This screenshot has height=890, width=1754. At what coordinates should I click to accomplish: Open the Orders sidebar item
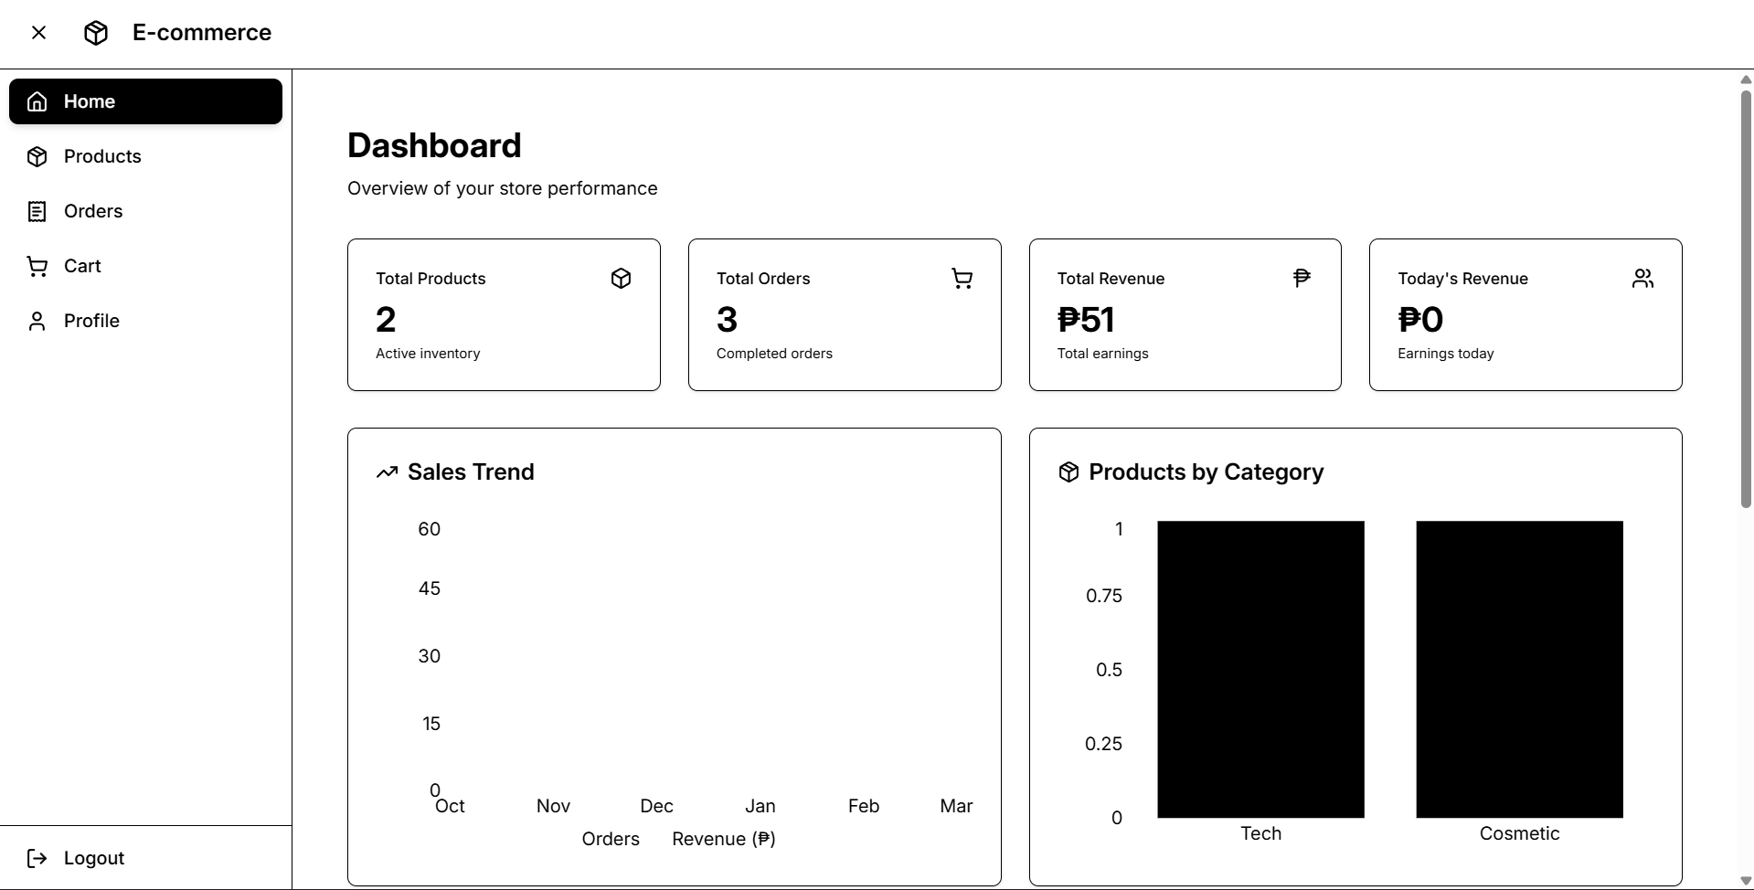point(92,211)
